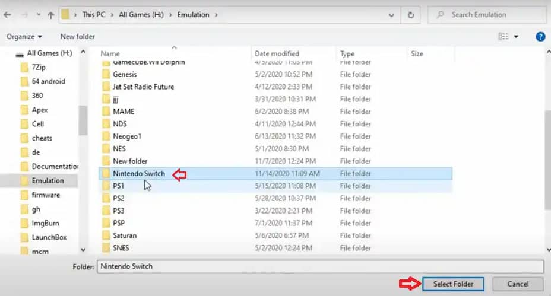Change view layout icon
Screen dimensions: 551x296
pos(503,37)
